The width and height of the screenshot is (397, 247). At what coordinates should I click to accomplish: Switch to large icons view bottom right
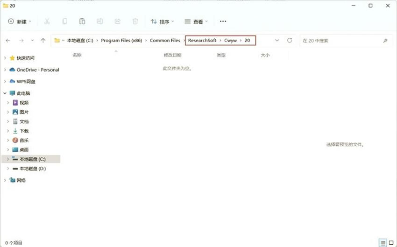(x=391, y=243)
